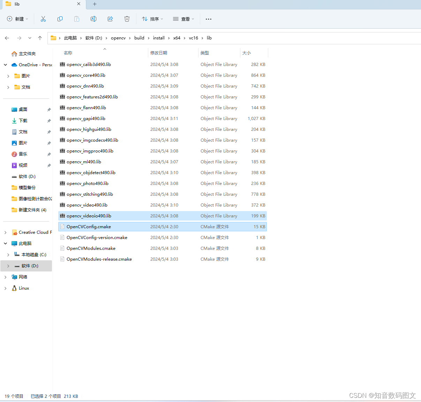The image size is (421, 402).
Task: Expand the 图片 folder under OneDrive
Action: coord(8,76)
